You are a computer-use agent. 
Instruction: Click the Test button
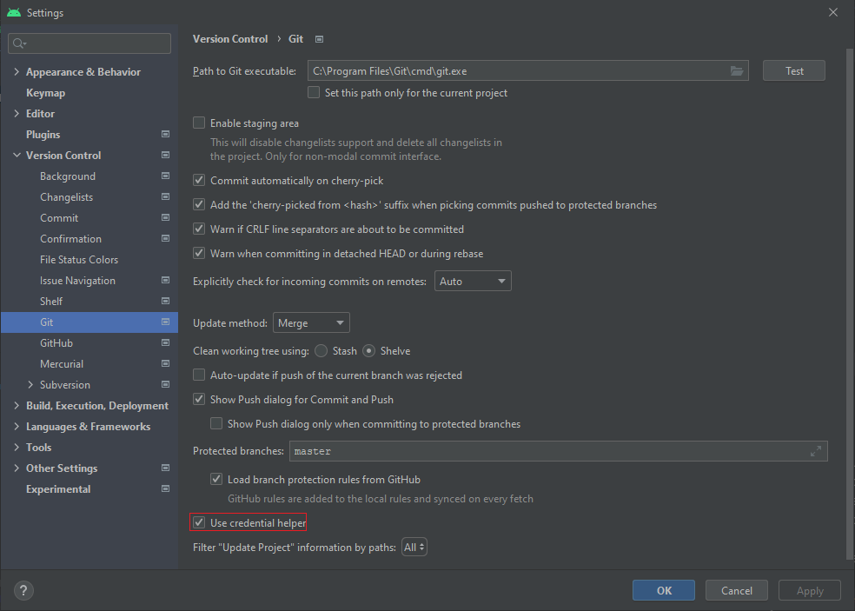794,71
